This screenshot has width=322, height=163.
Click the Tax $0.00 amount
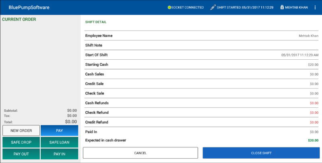pyautogui.click(x=72, y=116)
